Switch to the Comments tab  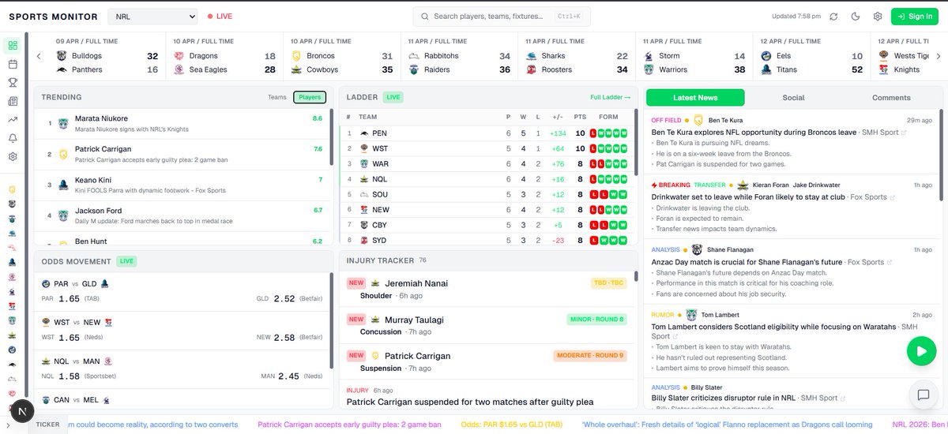pos(891,97)
